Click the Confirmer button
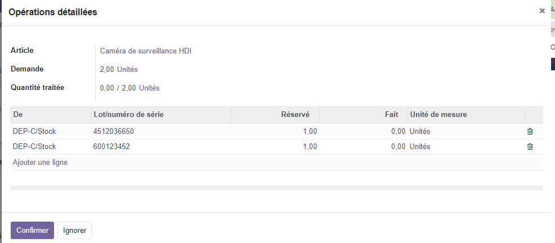This screenshot has width=555, height=243. 32,230
